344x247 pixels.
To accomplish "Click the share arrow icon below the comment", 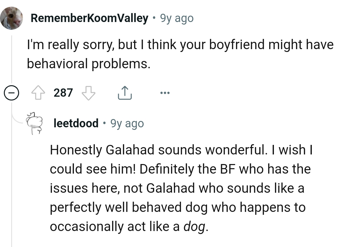I will (x=125, y=92).
